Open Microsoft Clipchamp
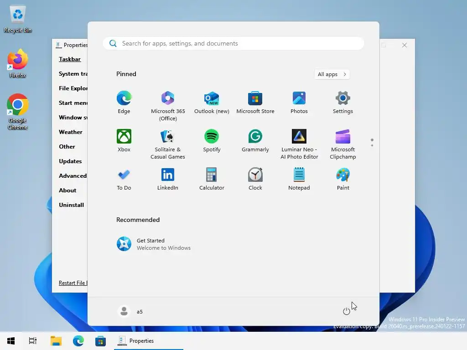Screen dimensions: 467x350 [x=343, y=144]
